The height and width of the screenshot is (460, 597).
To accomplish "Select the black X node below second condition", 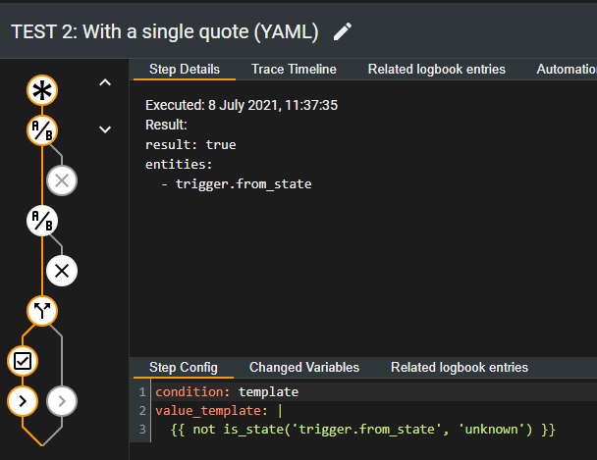I will pyautogui.click(x=62, y=271).
